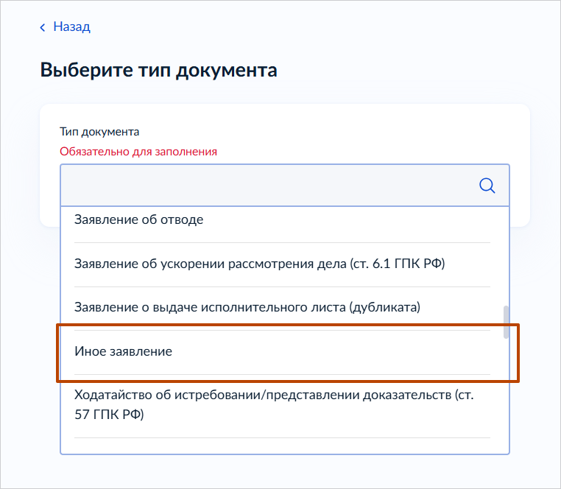Click the magnifier search icon

[x=487, y=185]
